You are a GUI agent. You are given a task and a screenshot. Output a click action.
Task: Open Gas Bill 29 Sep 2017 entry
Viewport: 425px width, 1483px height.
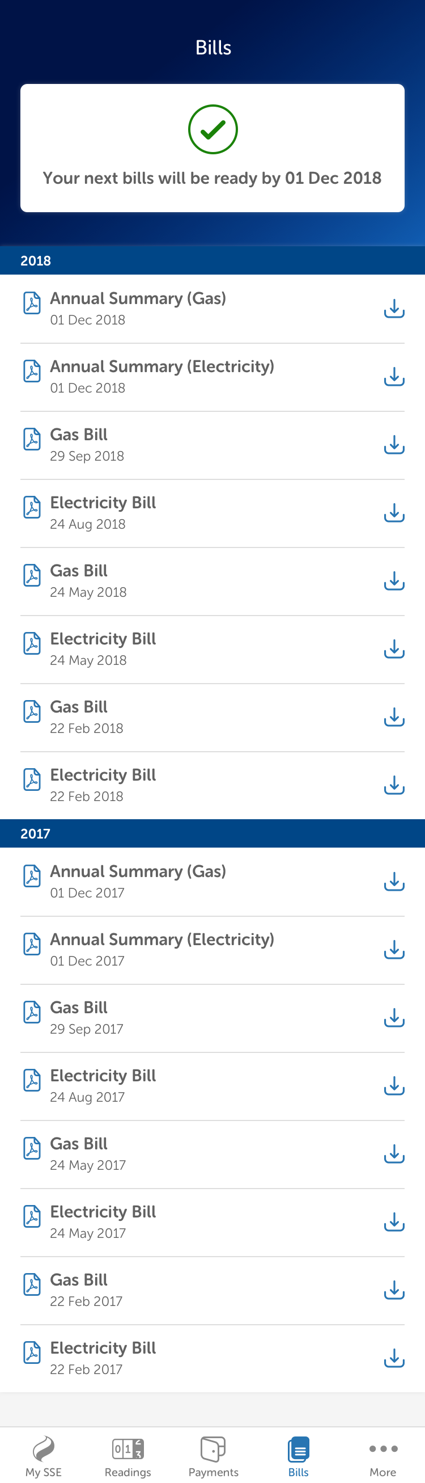(172, 1018)
